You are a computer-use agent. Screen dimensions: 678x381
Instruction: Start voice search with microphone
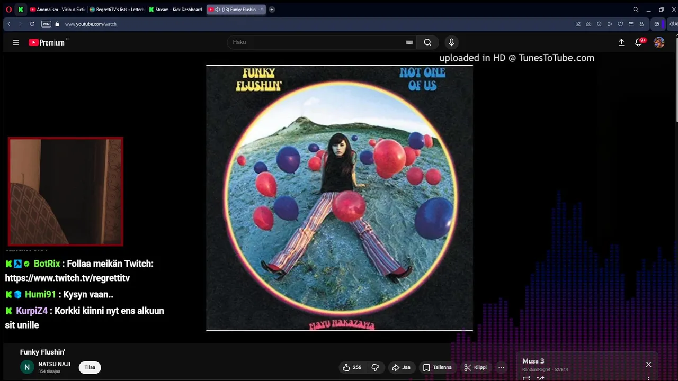(x=451, y=42)
